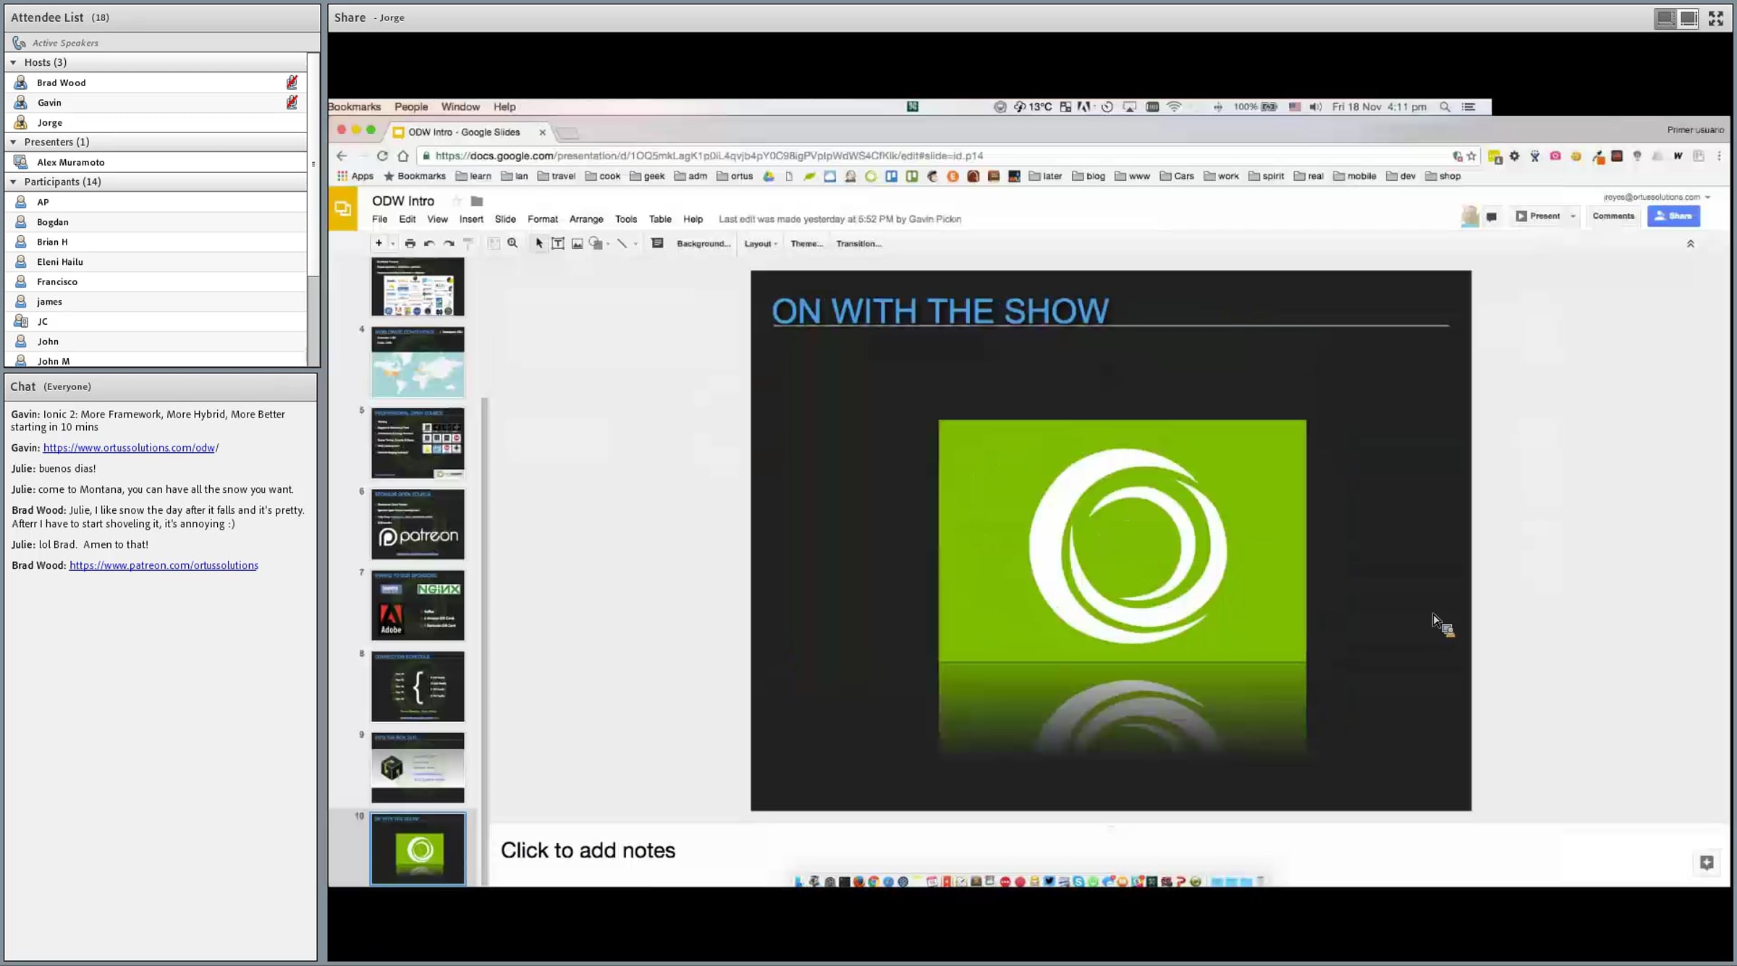This screenshot has height=966, width=1737.
Task: Print the presentation using printer icon
Action: (x=410, y=243)
